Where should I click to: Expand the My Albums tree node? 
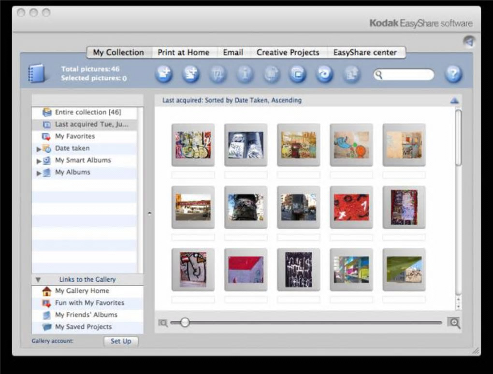pyautogui.click(x=38, y=173)
